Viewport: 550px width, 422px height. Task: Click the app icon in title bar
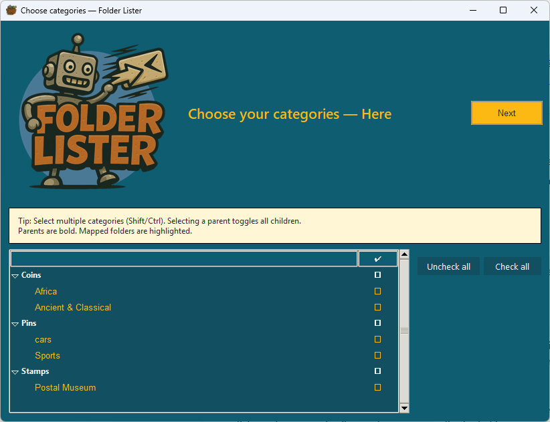point(11,10)
